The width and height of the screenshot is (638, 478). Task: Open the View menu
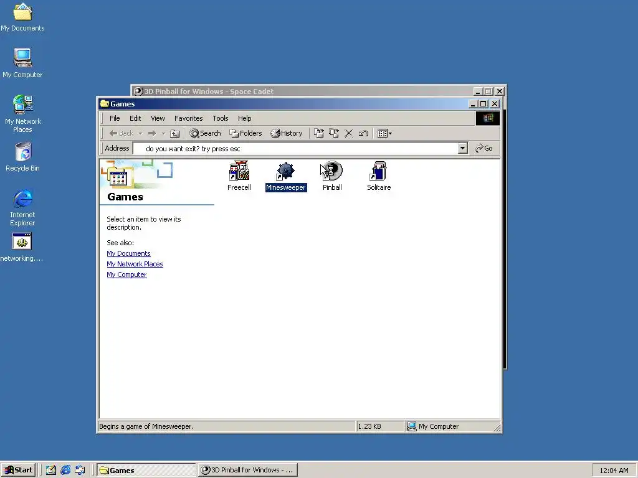(158, 118)
